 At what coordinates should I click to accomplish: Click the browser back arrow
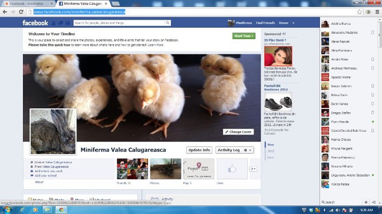[x=5, y=11]
